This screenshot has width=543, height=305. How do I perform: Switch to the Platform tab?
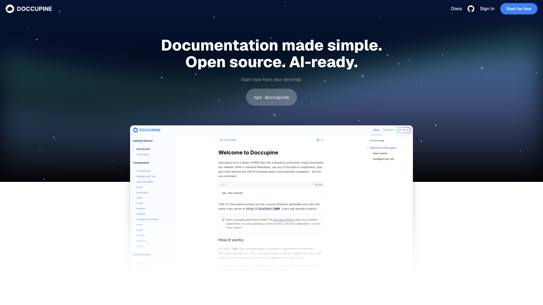pos(388,130)
